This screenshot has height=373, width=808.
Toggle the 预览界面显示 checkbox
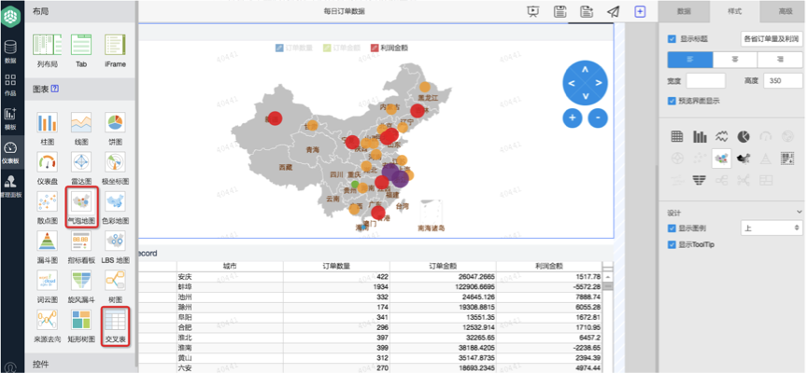click(672, 101)
